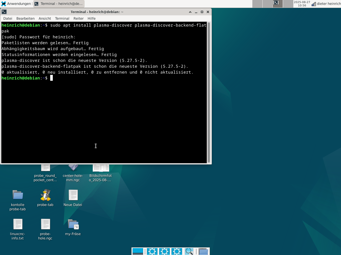Image resolution: width=341 pixels, height=255 pixels.
Task: Roll up the terminal window with caret button
Action: pos(190,12)
